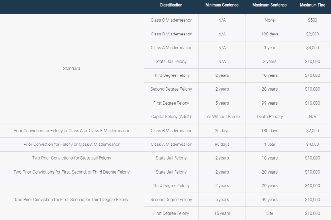This screenshot has height=220, width=331.
Task: Click Prior Conviction for Felony, Class A or B Misdemeanor
Action: pos(71,131)
